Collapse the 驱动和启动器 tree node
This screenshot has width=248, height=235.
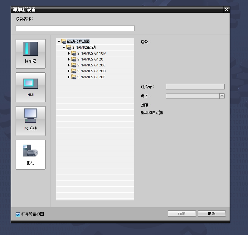59,41
